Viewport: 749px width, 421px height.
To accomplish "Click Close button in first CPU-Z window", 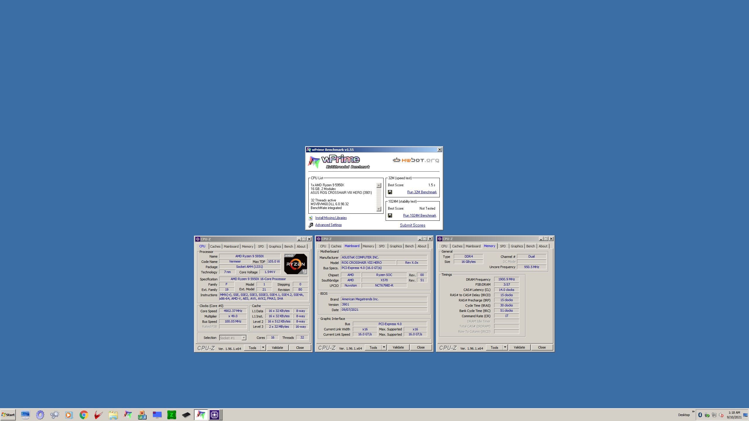I will tap(300, 348).
